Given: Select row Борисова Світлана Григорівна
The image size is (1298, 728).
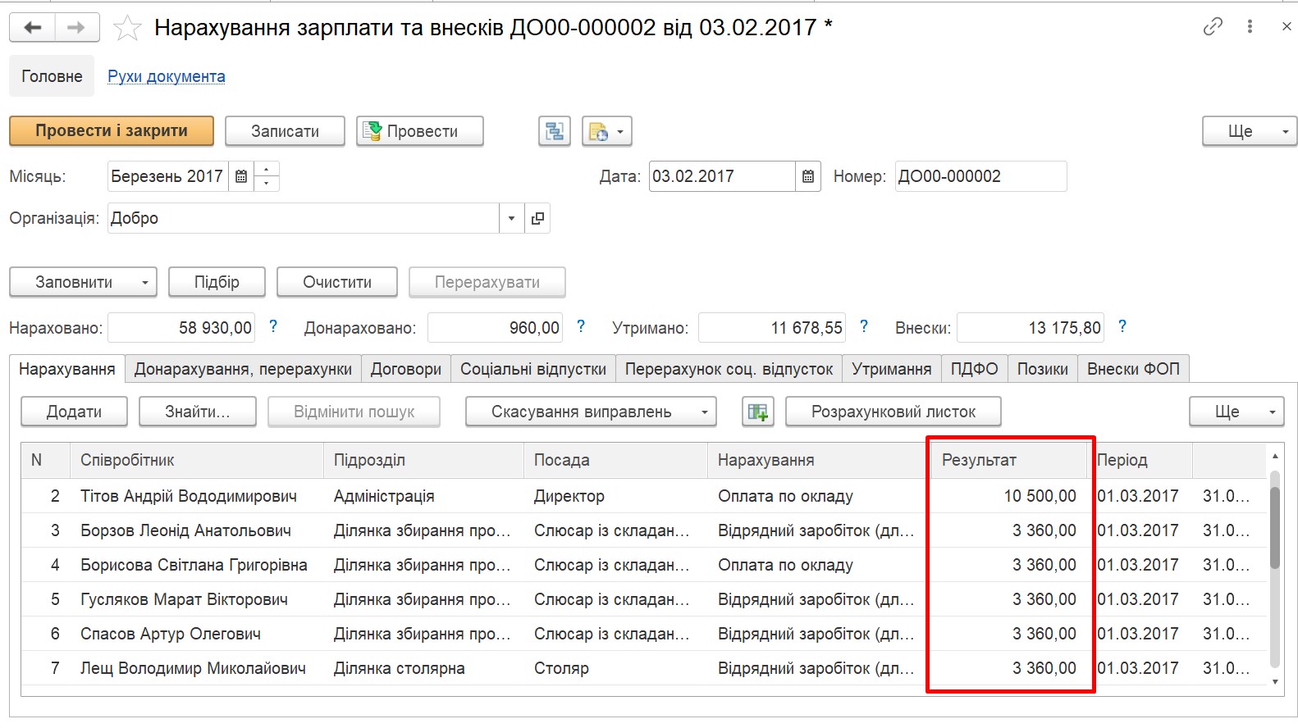Looking at the screenshot, I should (x=644, y=565).
